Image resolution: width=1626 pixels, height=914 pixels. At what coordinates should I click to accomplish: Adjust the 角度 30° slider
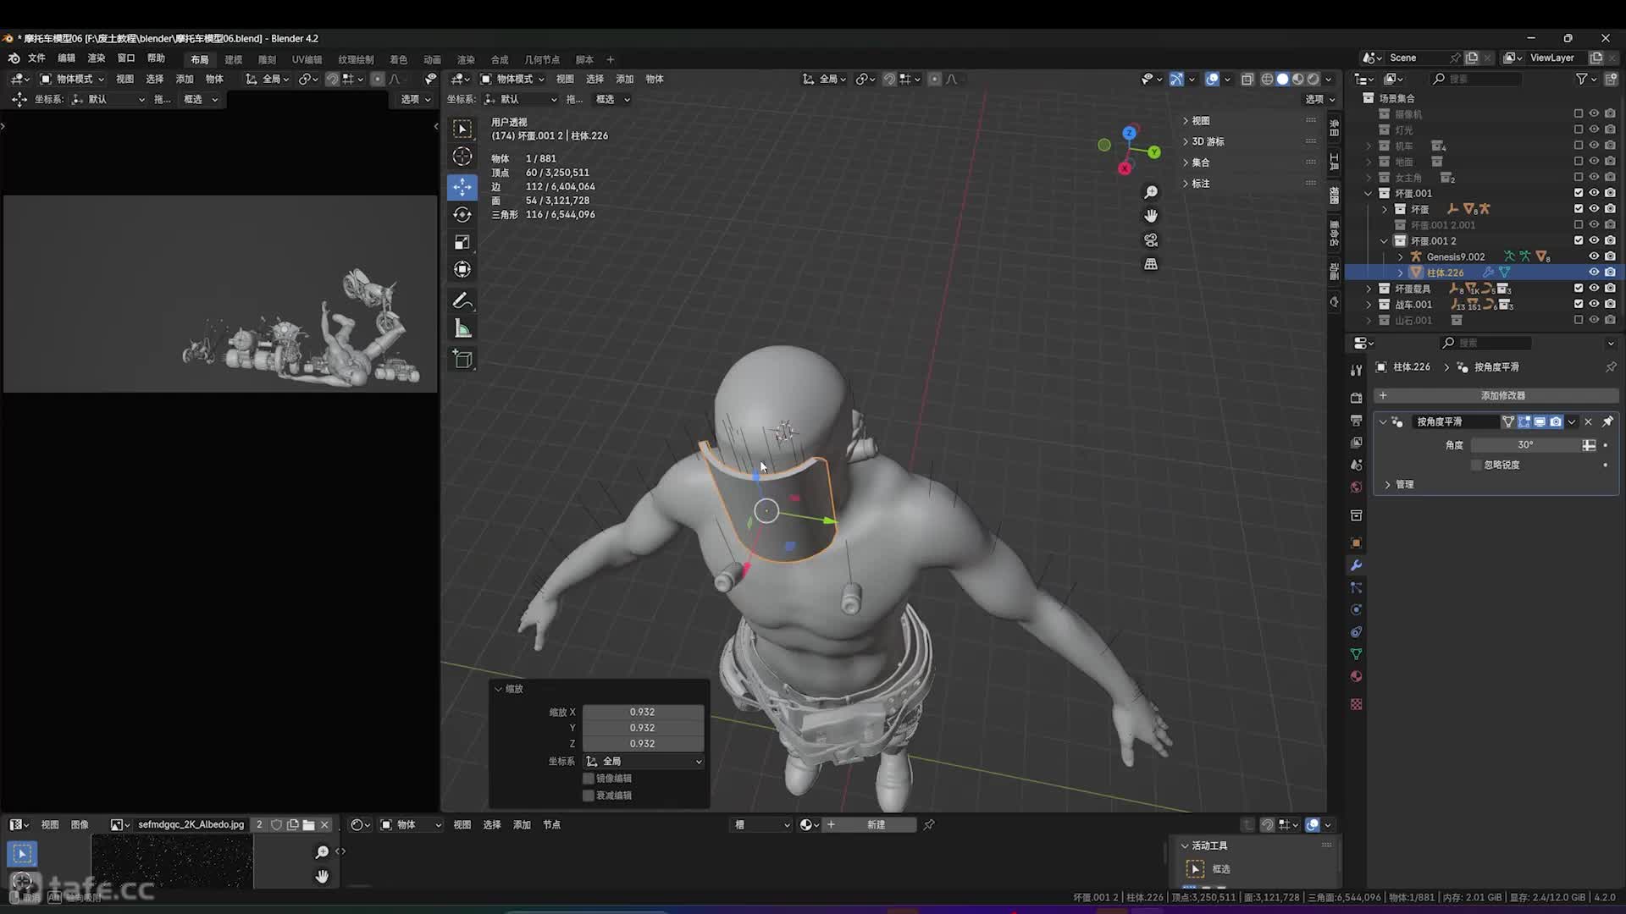1525,444
